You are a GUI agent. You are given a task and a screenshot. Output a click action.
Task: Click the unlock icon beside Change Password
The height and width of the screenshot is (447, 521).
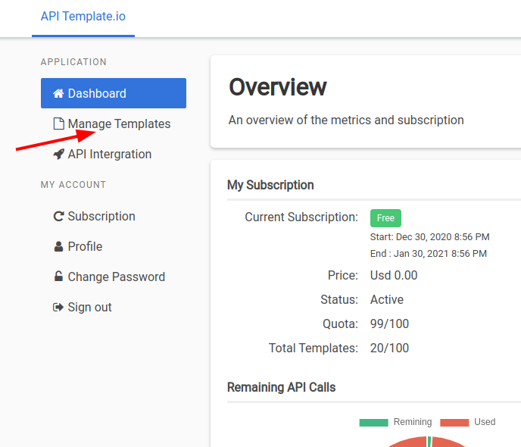coord(58,277)
